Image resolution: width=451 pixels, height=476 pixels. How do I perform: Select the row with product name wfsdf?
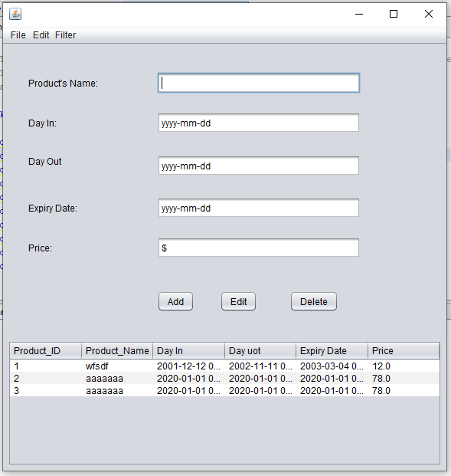pos(225,366)
